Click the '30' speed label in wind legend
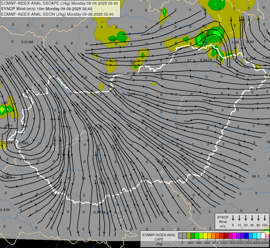Viewport: 270px width, 248px height. pos(252,225)
